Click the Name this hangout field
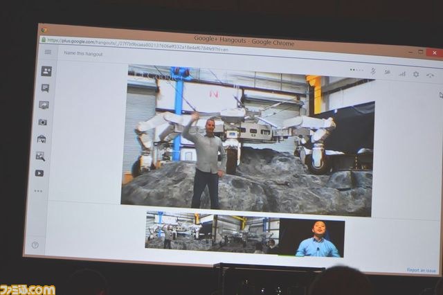 tap(83, 53)
